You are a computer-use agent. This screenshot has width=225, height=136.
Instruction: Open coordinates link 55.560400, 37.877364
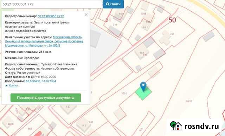tap(41, 81)
